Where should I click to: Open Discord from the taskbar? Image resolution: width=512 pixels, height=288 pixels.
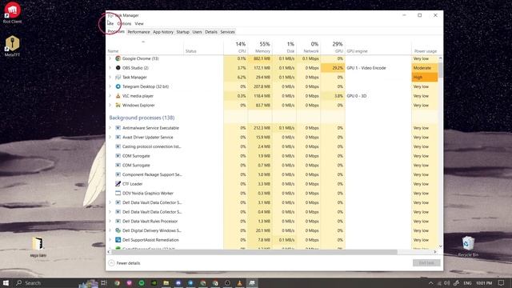click(x=178, y=282)
